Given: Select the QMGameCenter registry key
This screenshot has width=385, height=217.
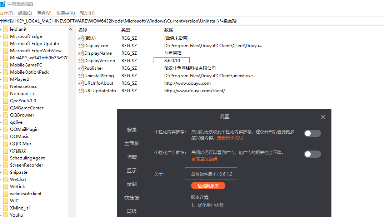Looking at the screenshot, I should tap(26, 108).
